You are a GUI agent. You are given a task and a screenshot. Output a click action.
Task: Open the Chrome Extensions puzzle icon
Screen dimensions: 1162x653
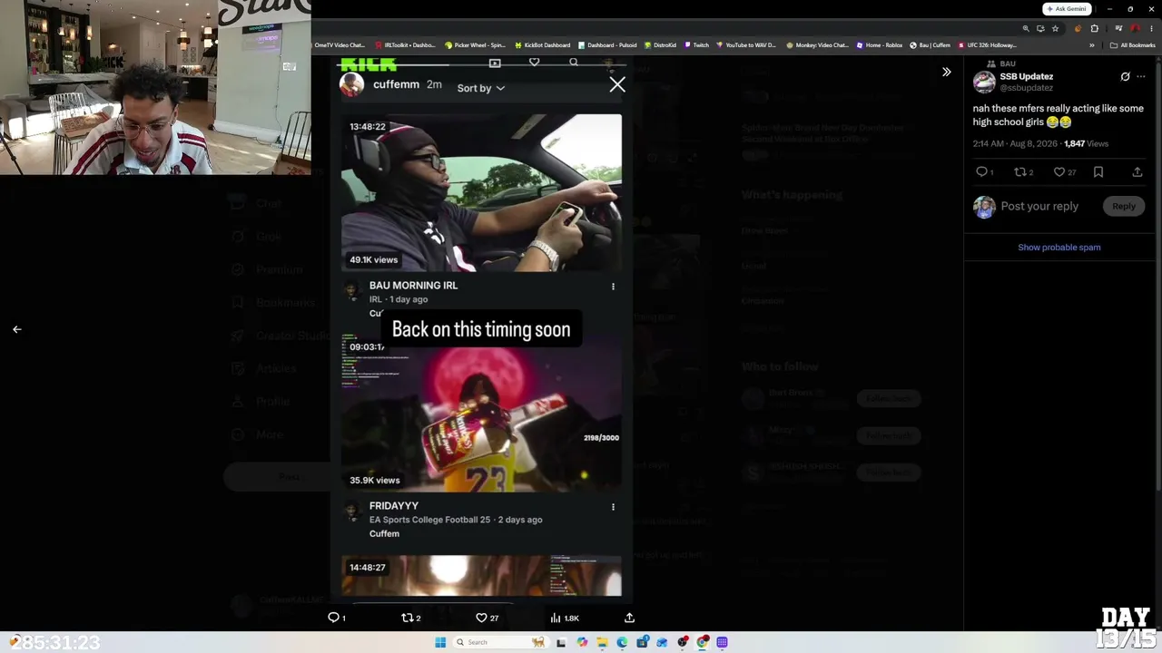(1094, 28)
